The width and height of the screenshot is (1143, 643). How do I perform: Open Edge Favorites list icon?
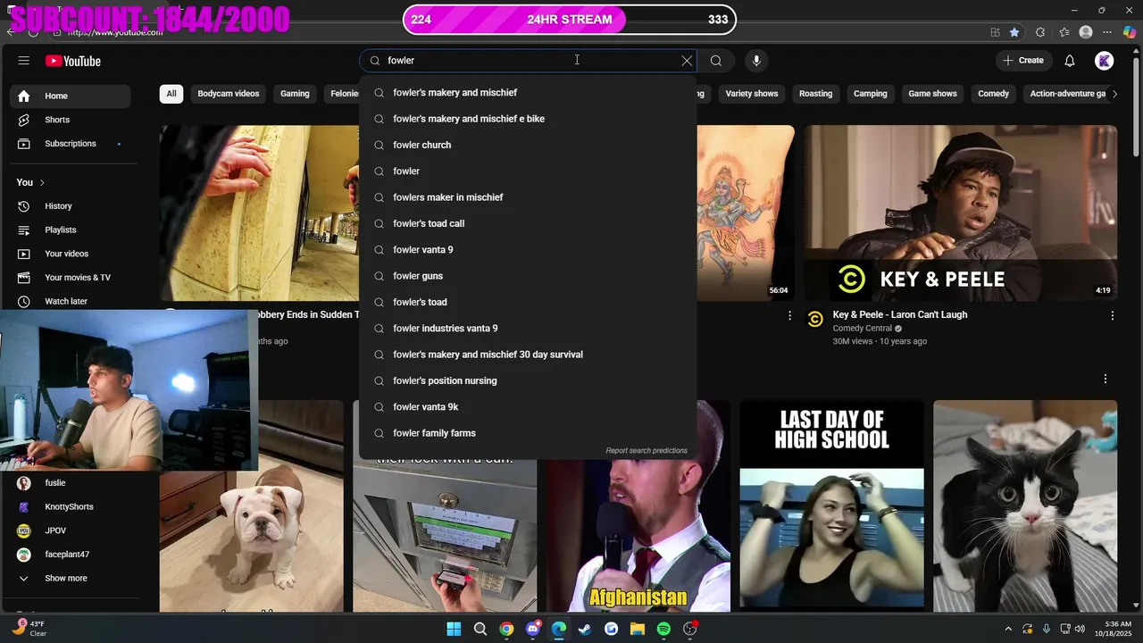tap(1064, 32)
